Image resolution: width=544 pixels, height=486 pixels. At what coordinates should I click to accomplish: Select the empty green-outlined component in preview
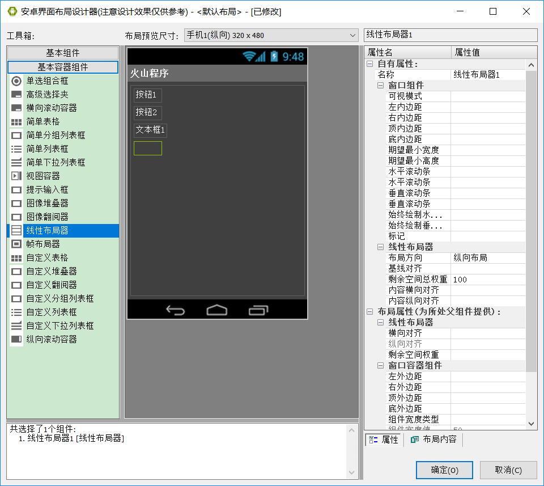pyautogui.click(x=148, y=148)
